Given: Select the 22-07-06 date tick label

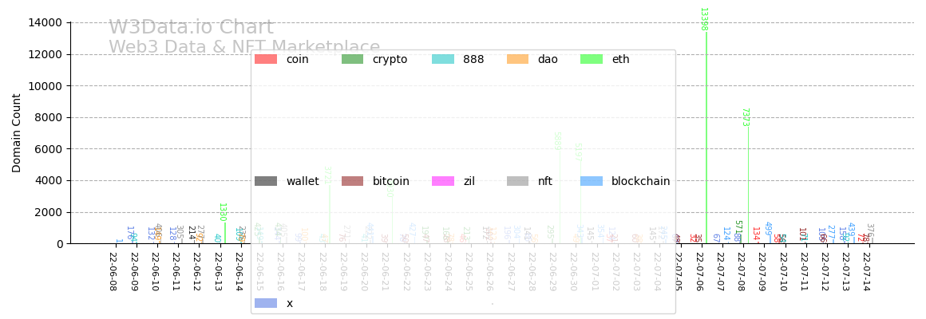Looking at the screenshot, I should tap(699, 271).
